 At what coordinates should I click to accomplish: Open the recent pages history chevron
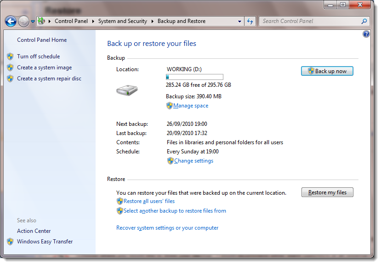(32, 21)
